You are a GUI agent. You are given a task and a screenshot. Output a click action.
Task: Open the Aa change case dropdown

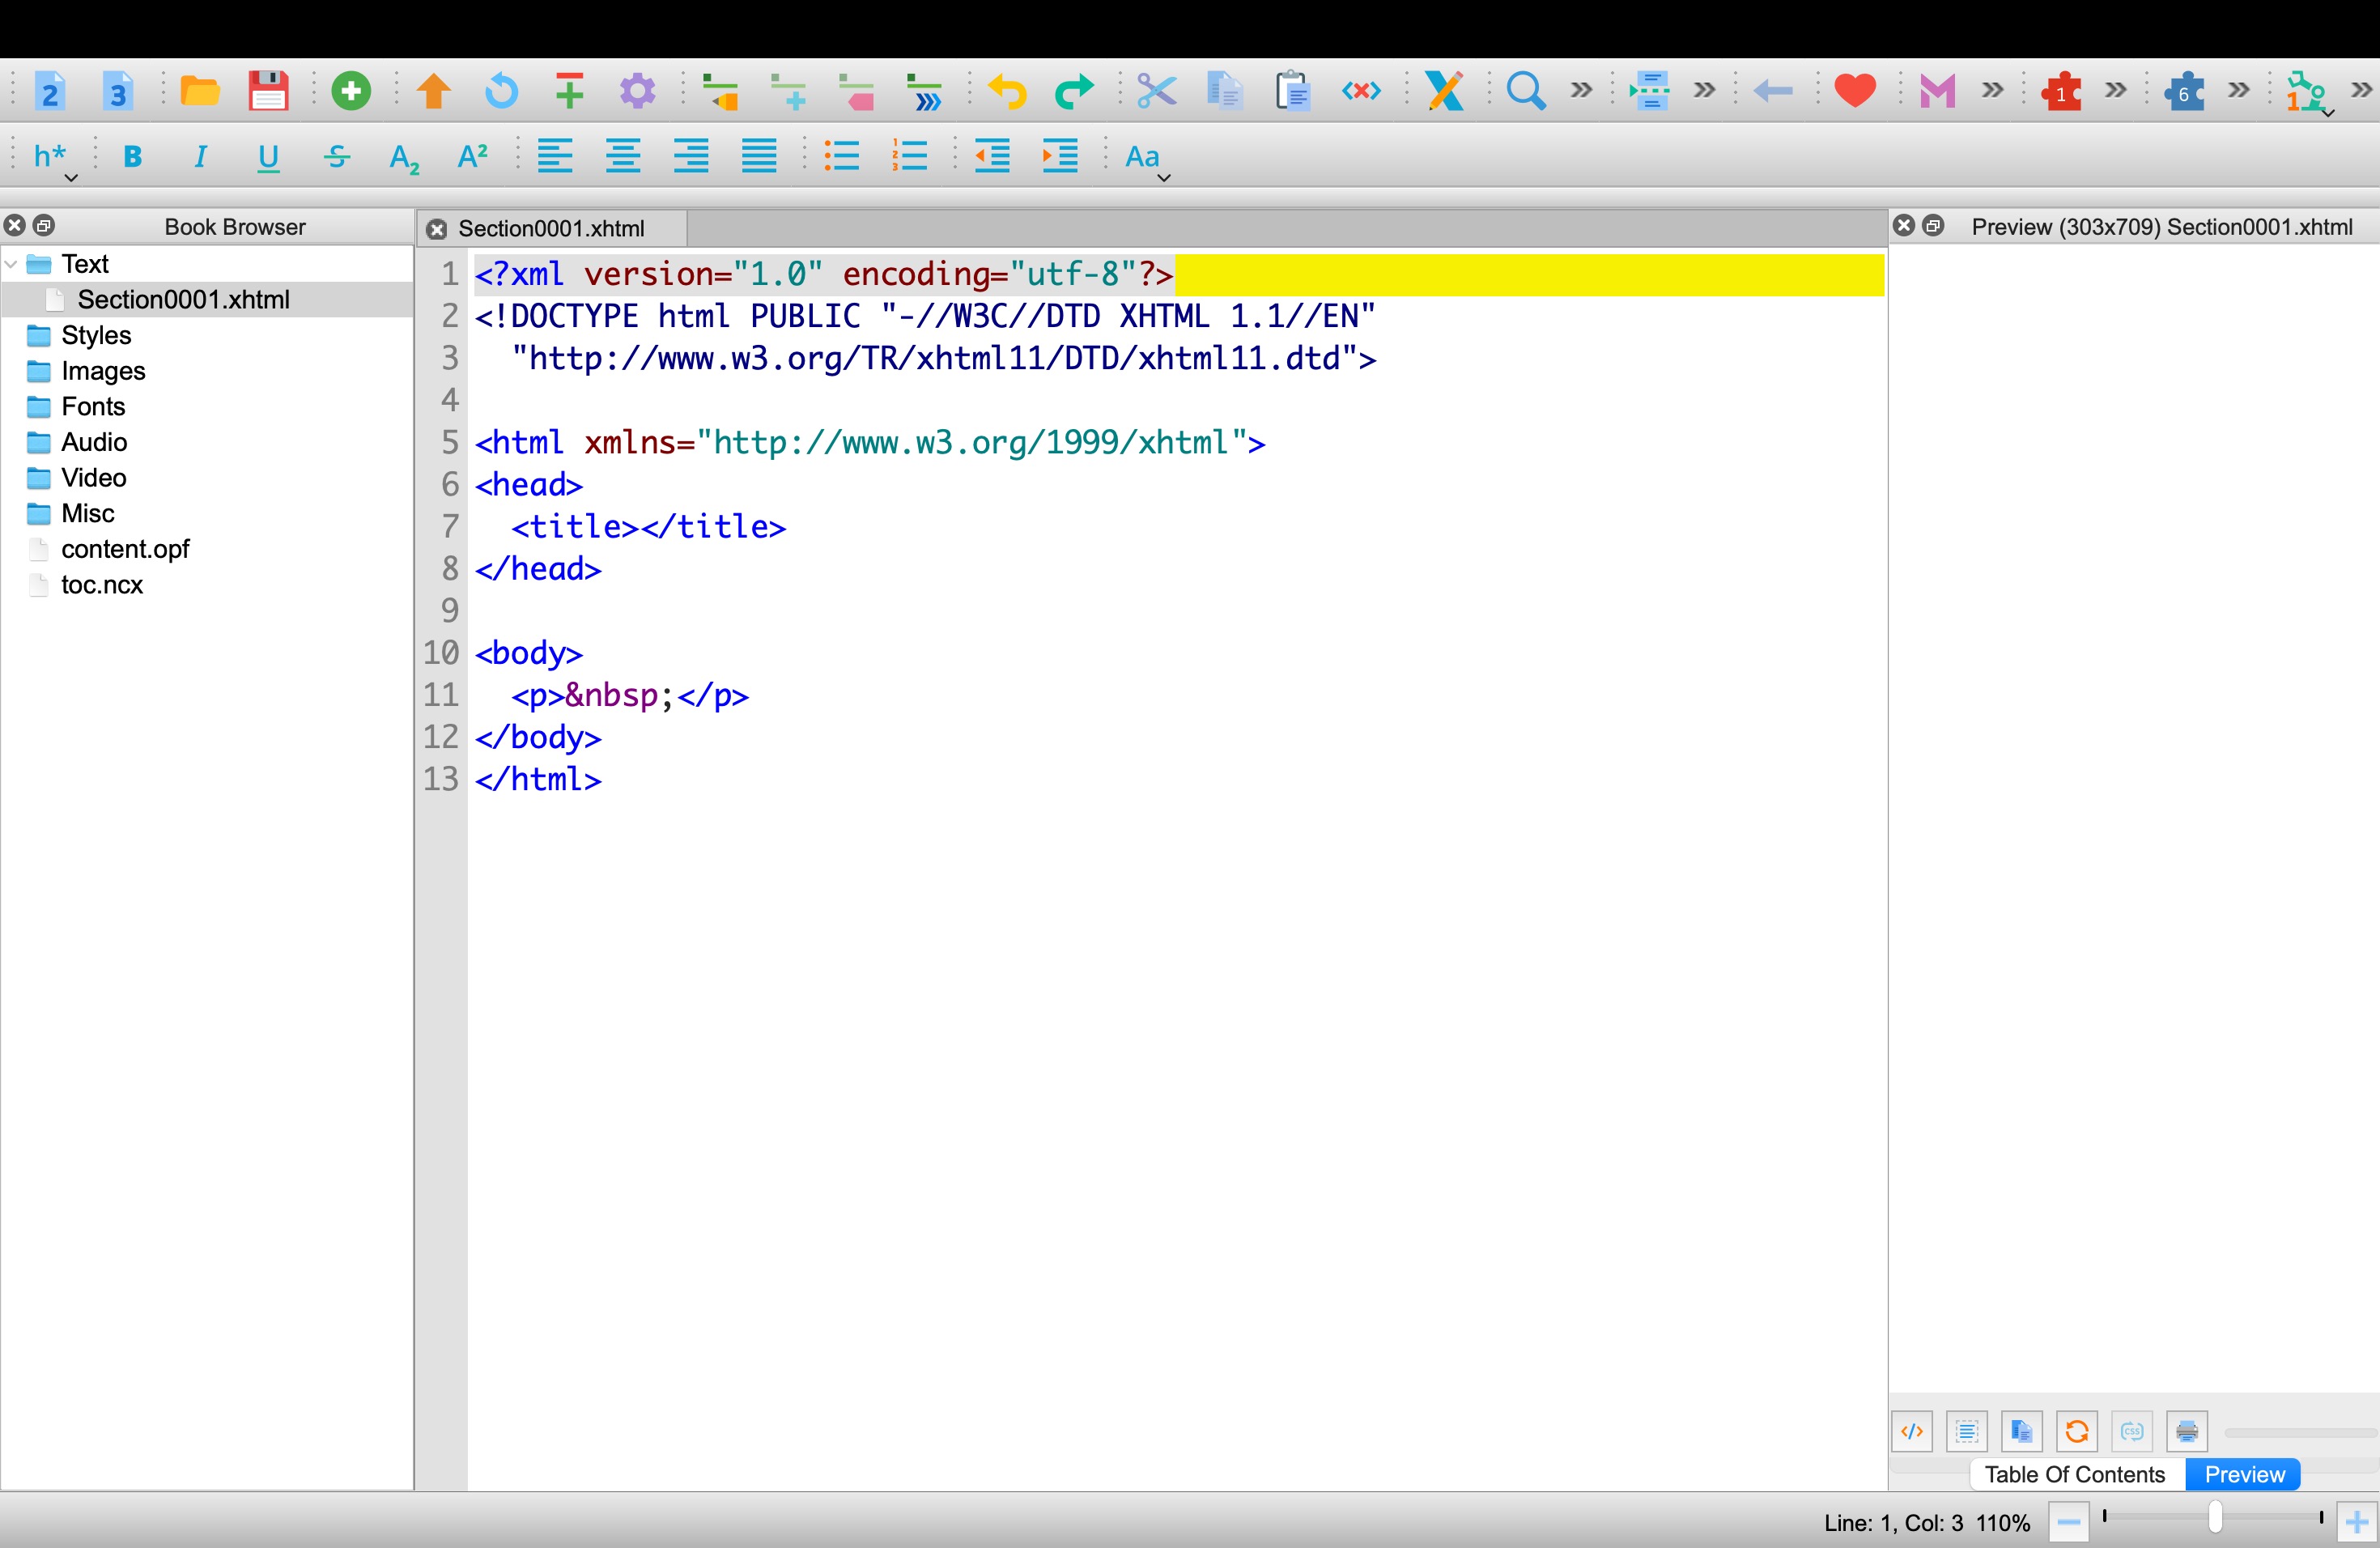click(x=1145, y=158)
